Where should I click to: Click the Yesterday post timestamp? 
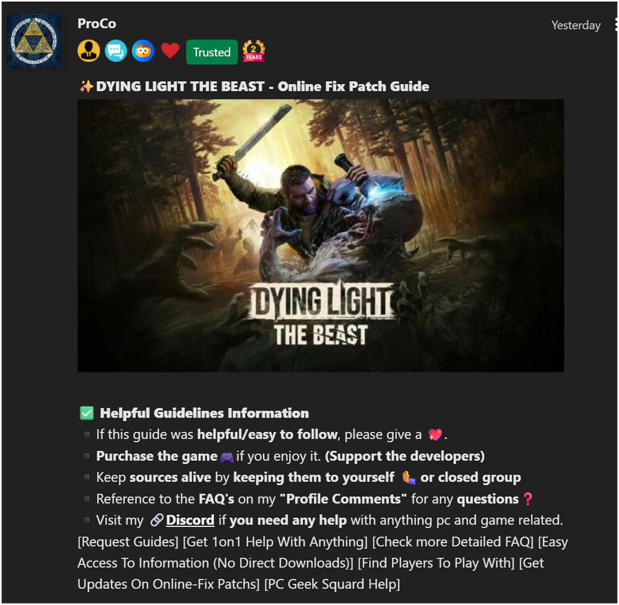tap(576, 25)
